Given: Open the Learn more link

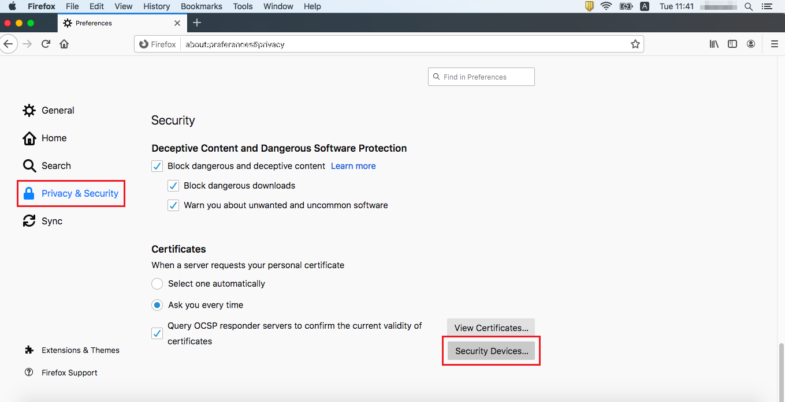Looking at the screenshot, I should [x=353, y=166].
